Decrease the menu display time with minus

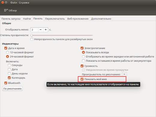[x=40, y=30]
